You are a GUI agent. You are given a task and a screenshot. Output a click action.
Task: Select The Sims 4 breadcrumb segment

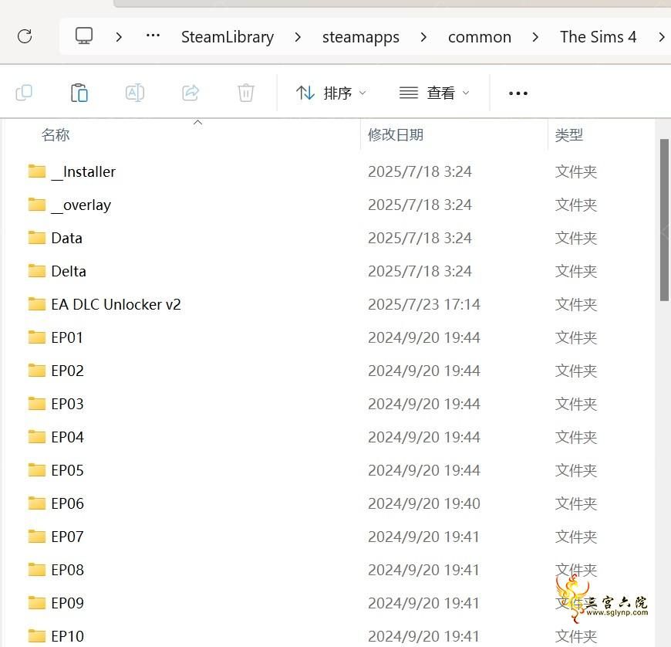[599, 37]
